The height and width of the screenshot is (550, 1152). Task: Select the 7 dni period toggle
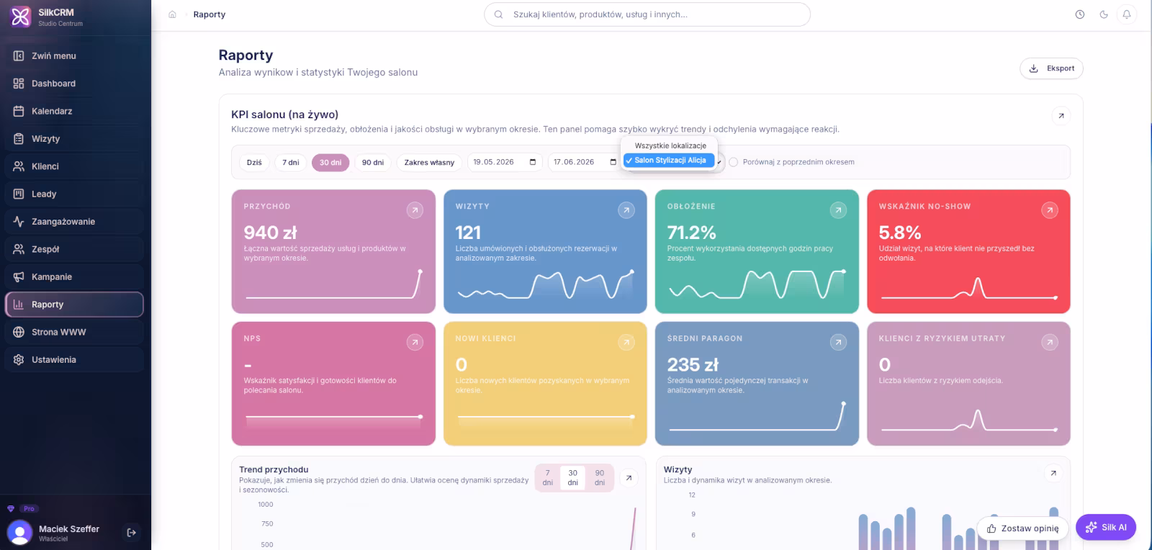tap(291, 163)
